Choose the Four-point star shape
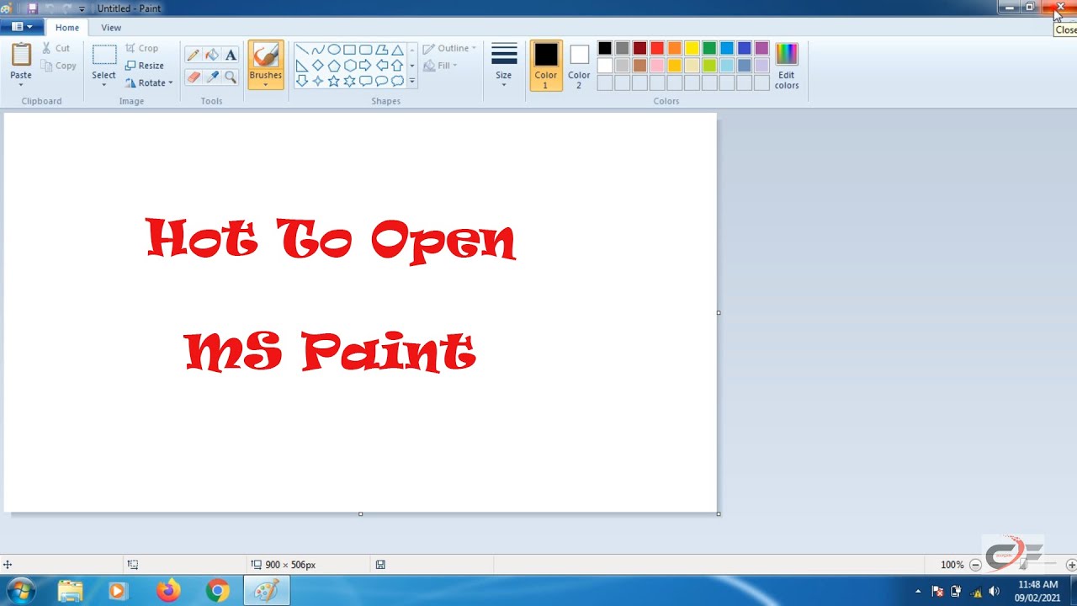The height and width of the screenshot is (606, 1077). point(318,82)
